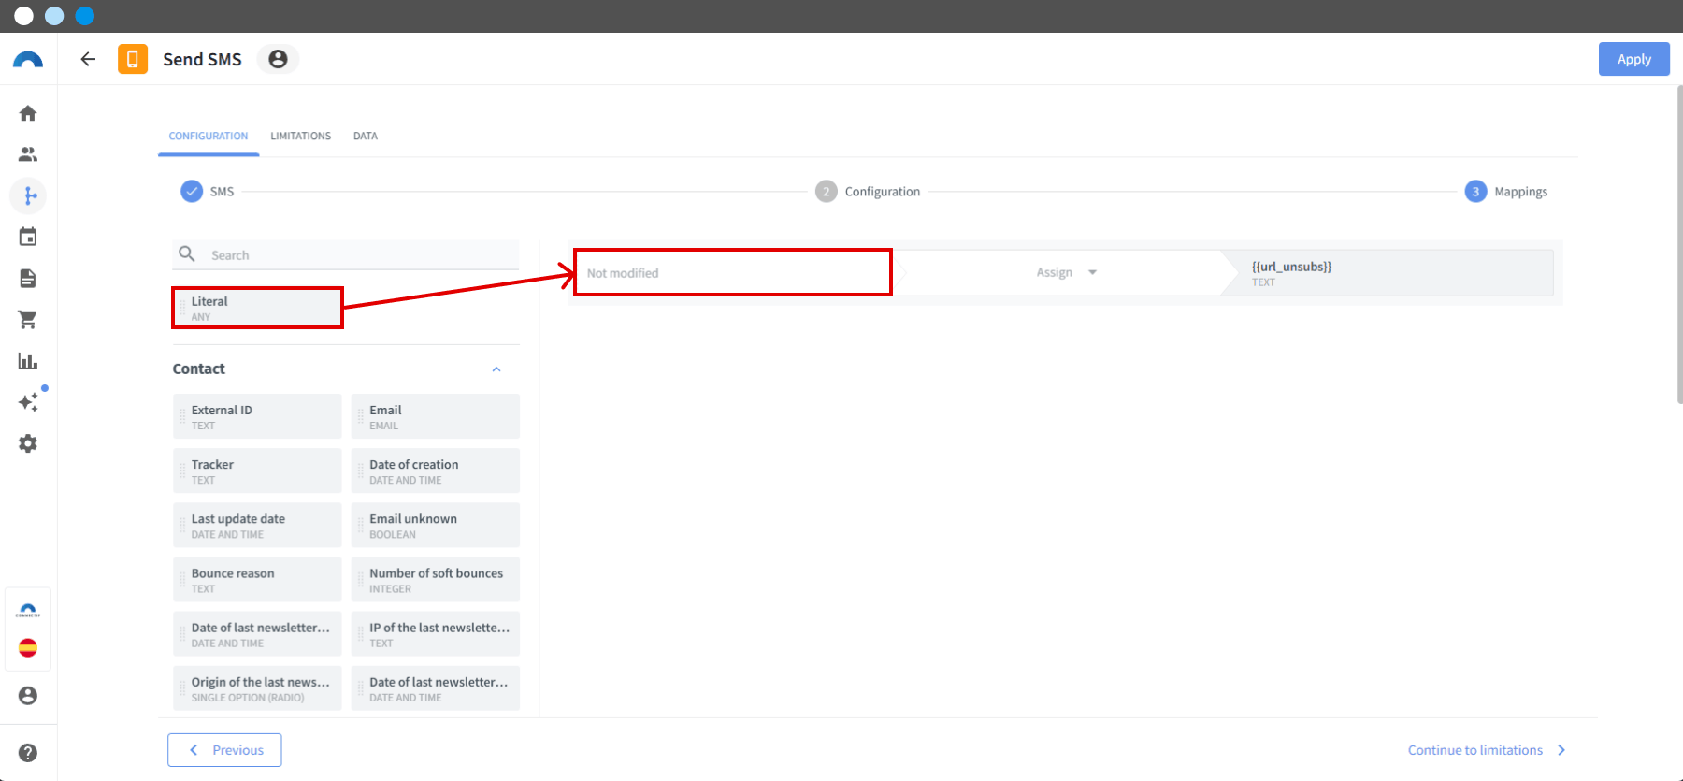This screenshot has height=781, width=1683.
Task: Collapse the Contact section chevron
Action: coord(496,369)
